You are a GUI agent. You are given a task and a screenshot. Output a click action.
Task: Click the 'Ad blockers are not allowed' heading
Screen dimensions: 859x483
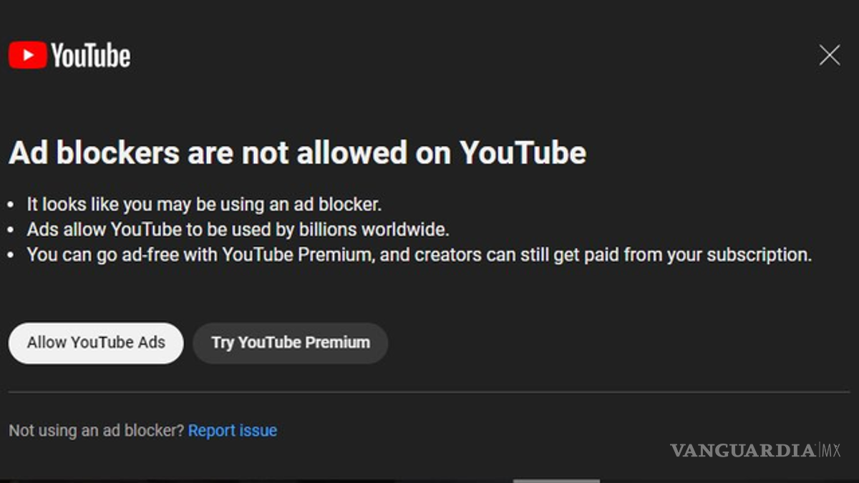[x=297, y=153]
